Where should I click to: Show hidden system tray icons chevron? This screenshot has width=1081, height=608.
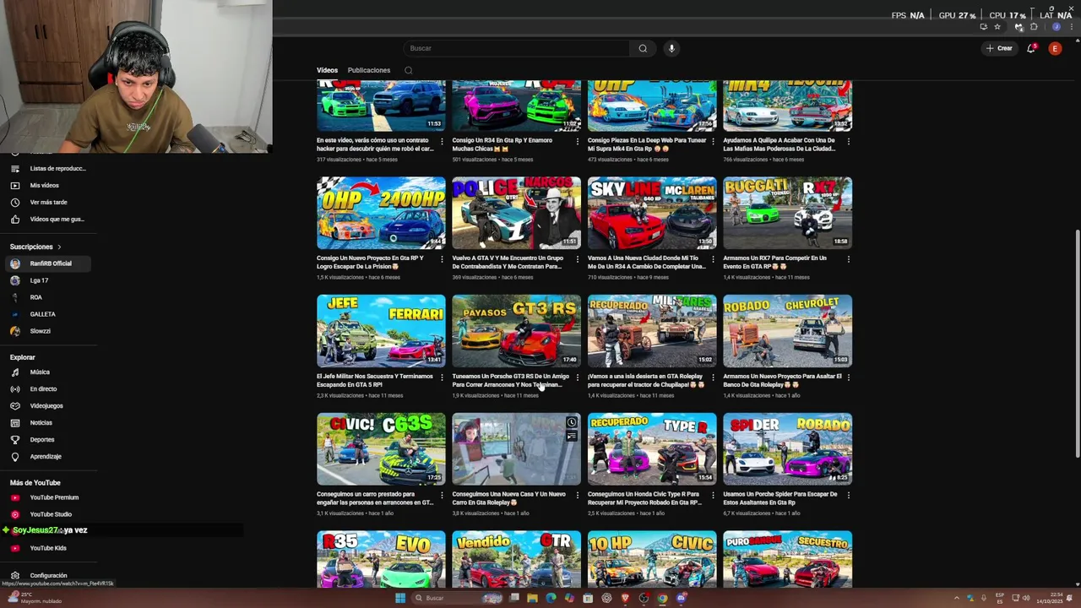957,598
